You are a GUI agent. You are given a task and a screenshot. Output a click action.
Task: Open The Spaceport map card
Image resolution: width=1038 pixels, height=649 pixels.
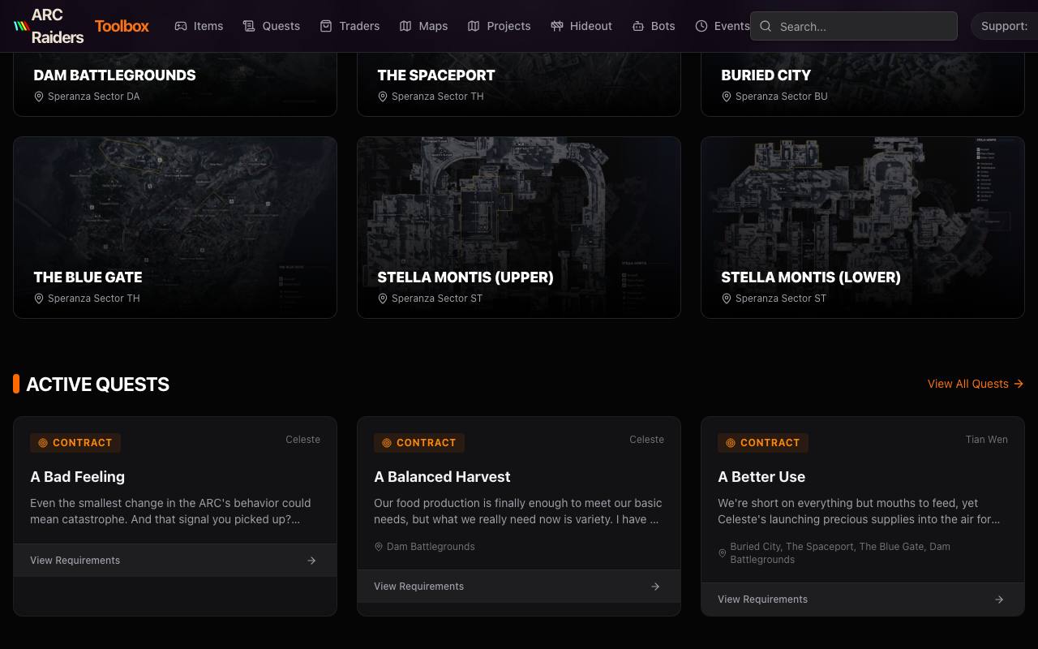[x=519, y=84]
